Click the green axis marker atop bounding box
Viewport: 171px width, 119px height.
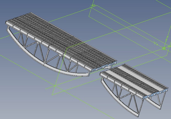(93, 5)
